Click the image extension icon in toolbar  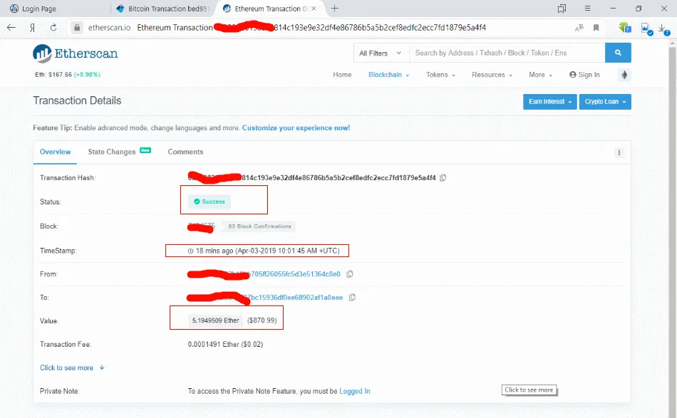646,29
